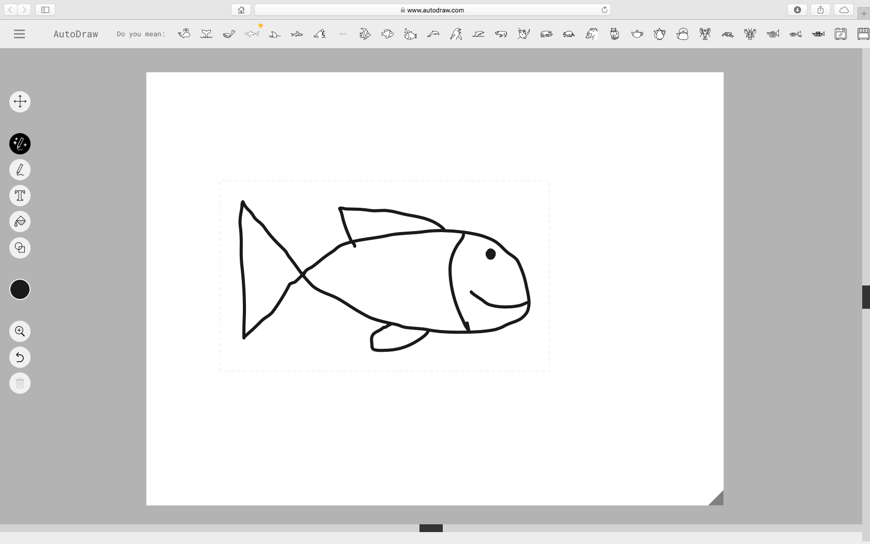
Task: Activate the Zoom tool
Action: pyautogui.click(x=20, y=331)
